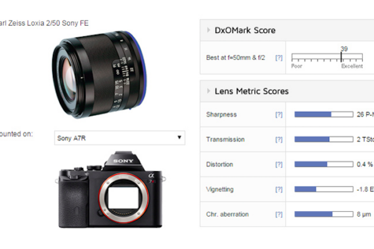
Task: Open the Transmission help [?] icon
Action: coord(279,139)
